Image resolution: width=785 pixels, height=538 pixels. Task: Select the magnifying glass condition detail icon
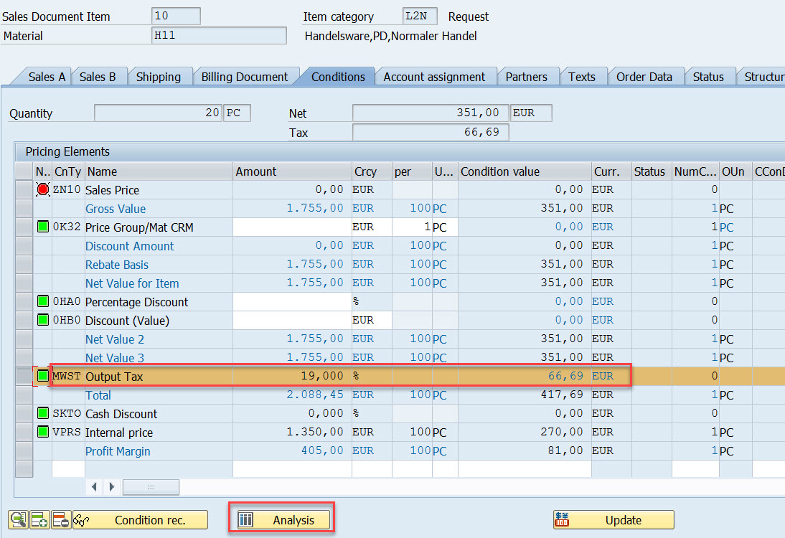18,519
